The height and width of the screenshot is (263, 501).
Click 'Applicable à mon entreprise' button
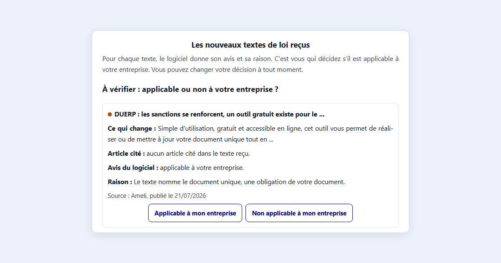coord(195,213)
